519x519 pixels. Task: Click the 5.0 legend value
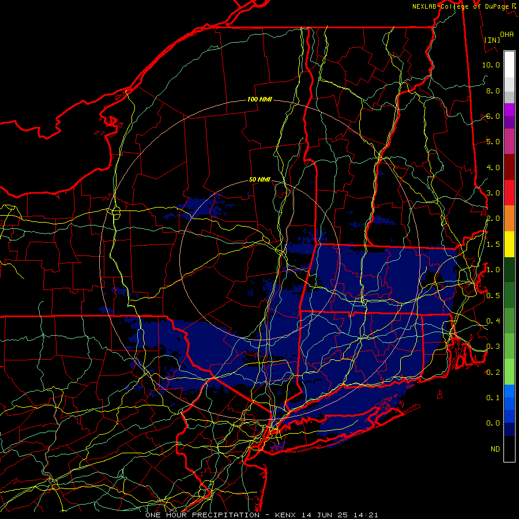(x=493, y=142)
